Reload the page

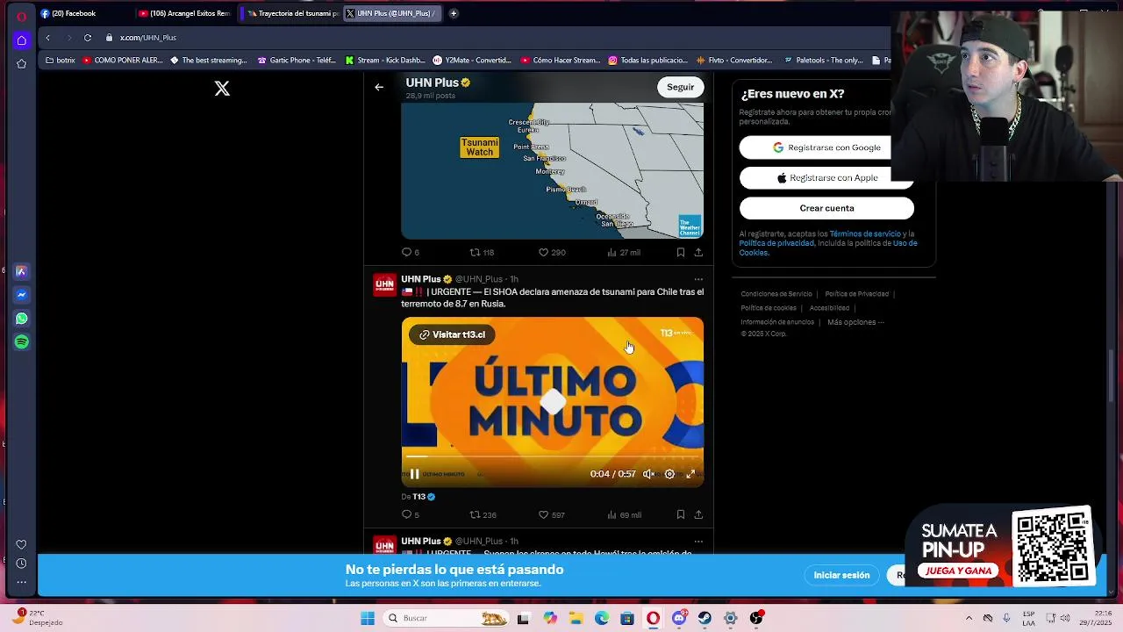[88, 38]
